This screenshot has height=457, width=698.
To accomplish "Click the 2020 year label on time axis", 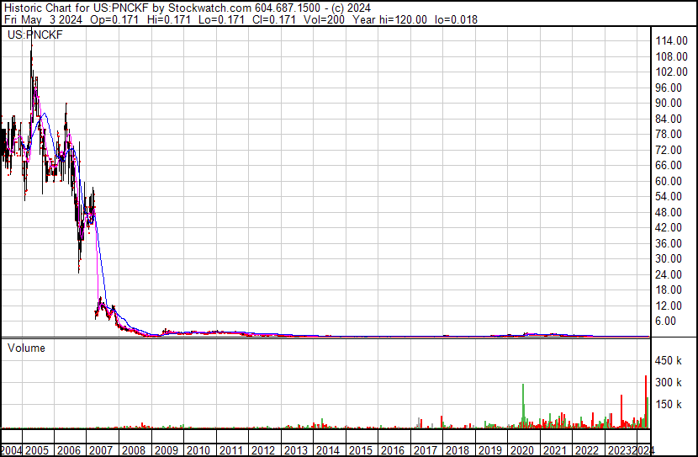I will click(522, 450).
